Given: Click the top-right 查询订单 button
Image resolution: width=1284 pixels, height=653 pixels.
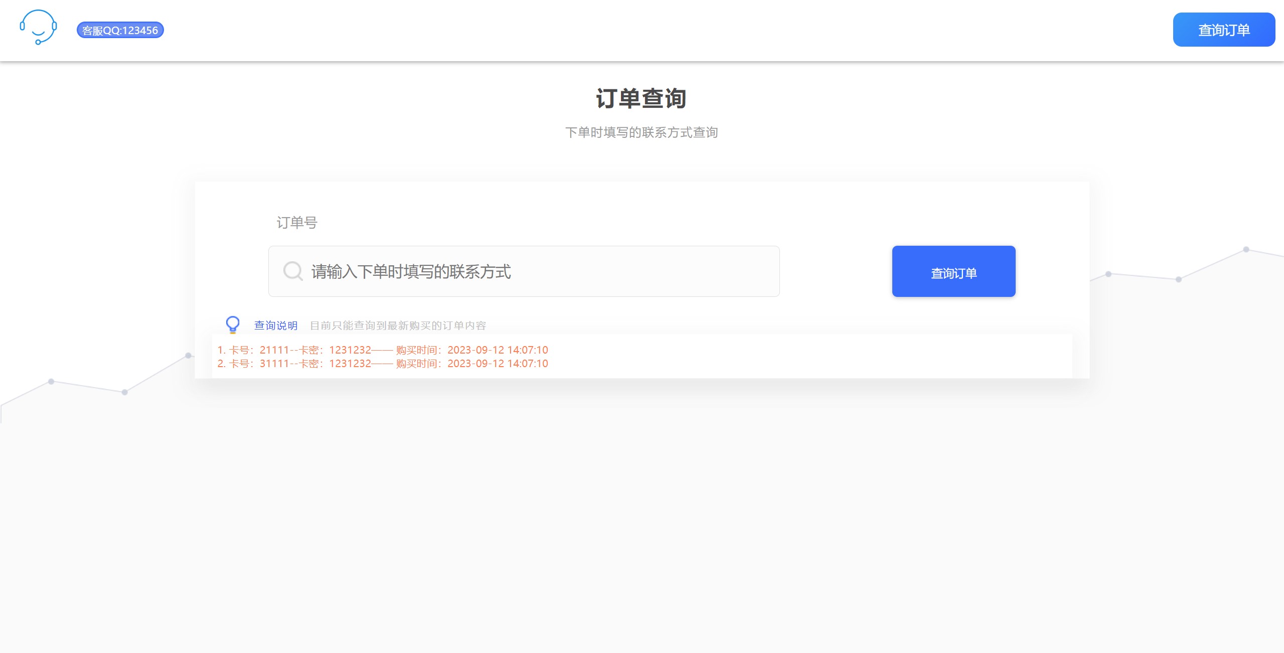Looking at the screenshot, I should coord(1224,30).
